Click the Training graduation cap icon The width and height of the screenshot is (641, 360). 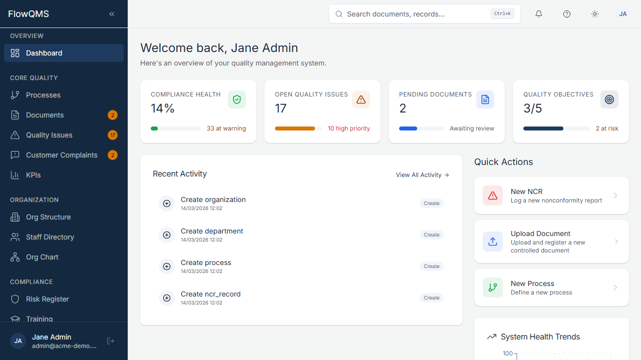coord(16,319)
